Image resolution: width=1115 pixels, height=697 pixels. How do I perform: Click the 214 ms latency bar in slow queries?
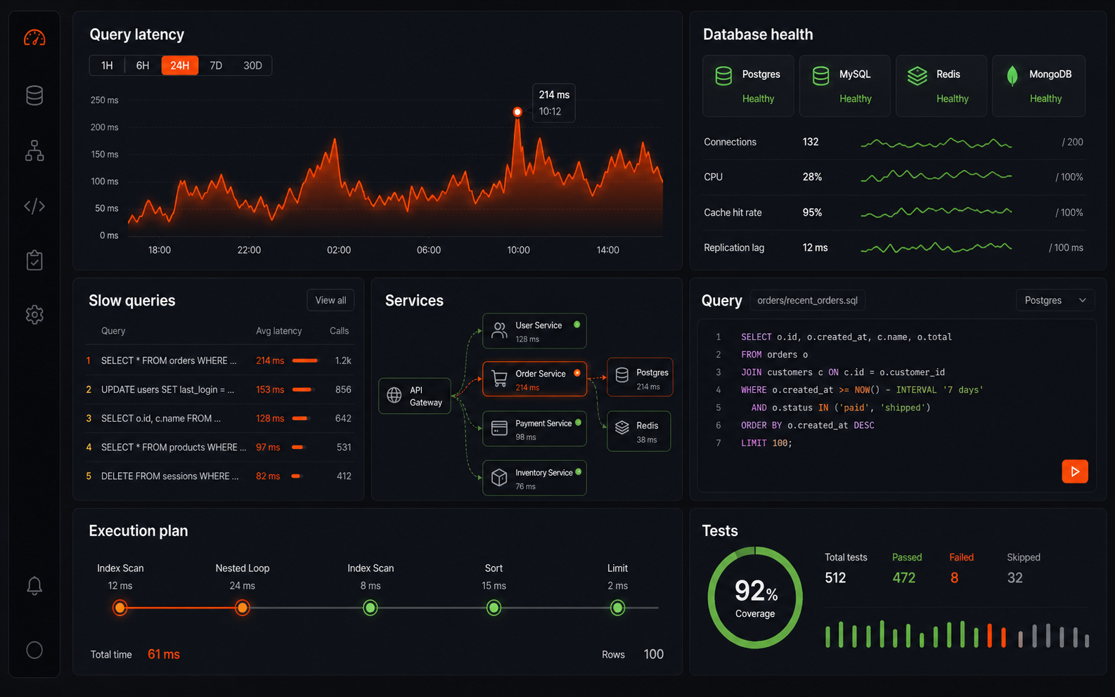pos(305,360)
